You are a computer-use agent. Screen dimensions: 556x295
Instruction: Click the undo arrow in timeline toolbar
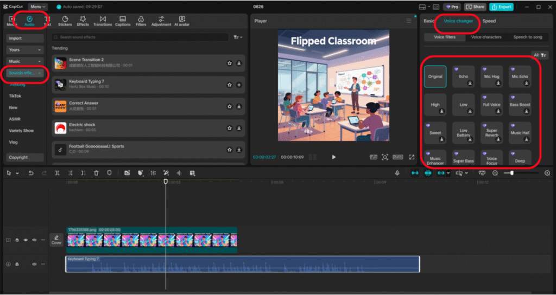(31, 173)
